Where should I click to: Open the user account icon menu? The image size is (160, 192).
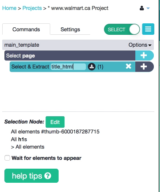coord(142,8)
